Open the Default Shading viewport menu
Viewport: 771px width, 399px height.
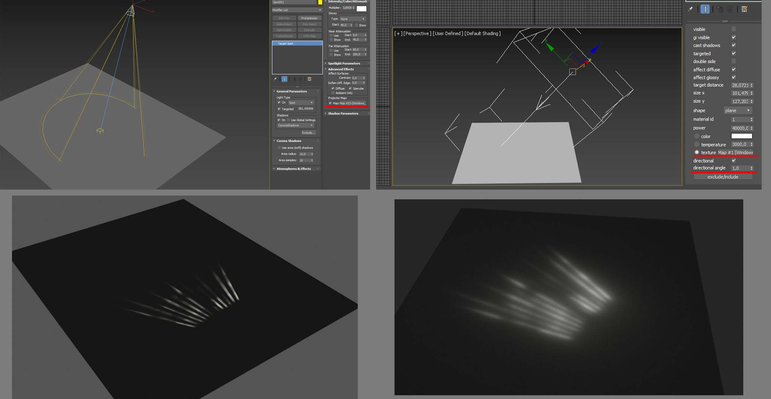pos(483,34)
